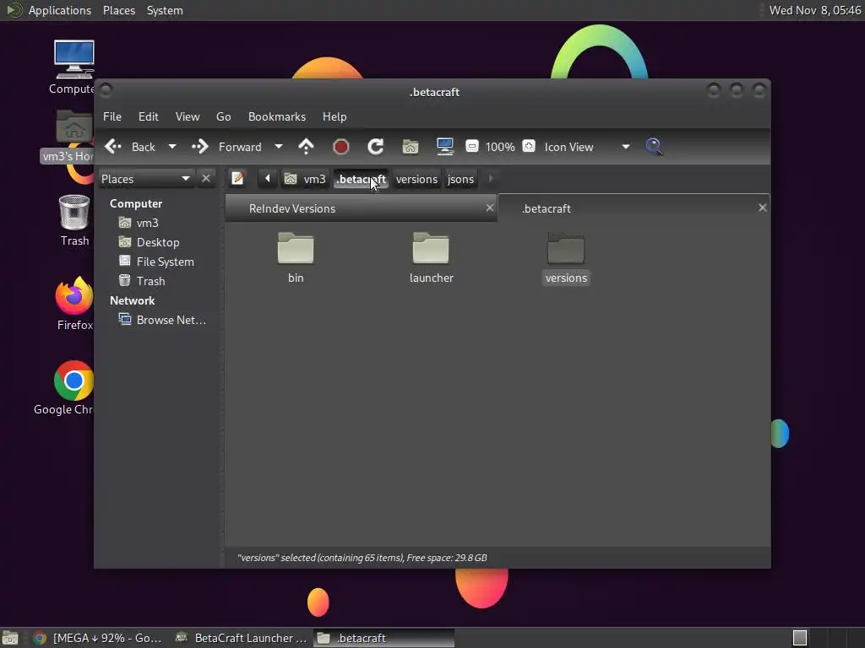Toggle the location text entry pencil button

point(237,179)
